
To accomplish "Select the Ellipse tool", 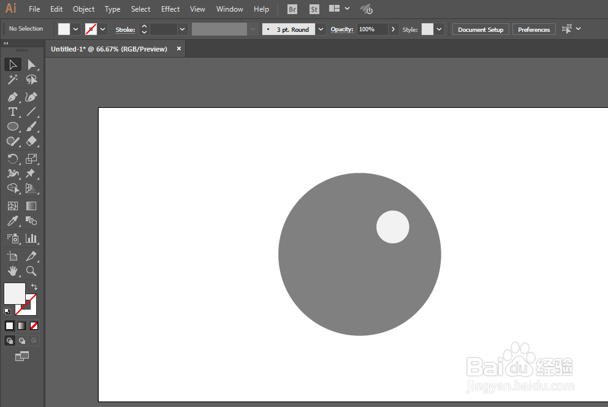I will point(13,126).
